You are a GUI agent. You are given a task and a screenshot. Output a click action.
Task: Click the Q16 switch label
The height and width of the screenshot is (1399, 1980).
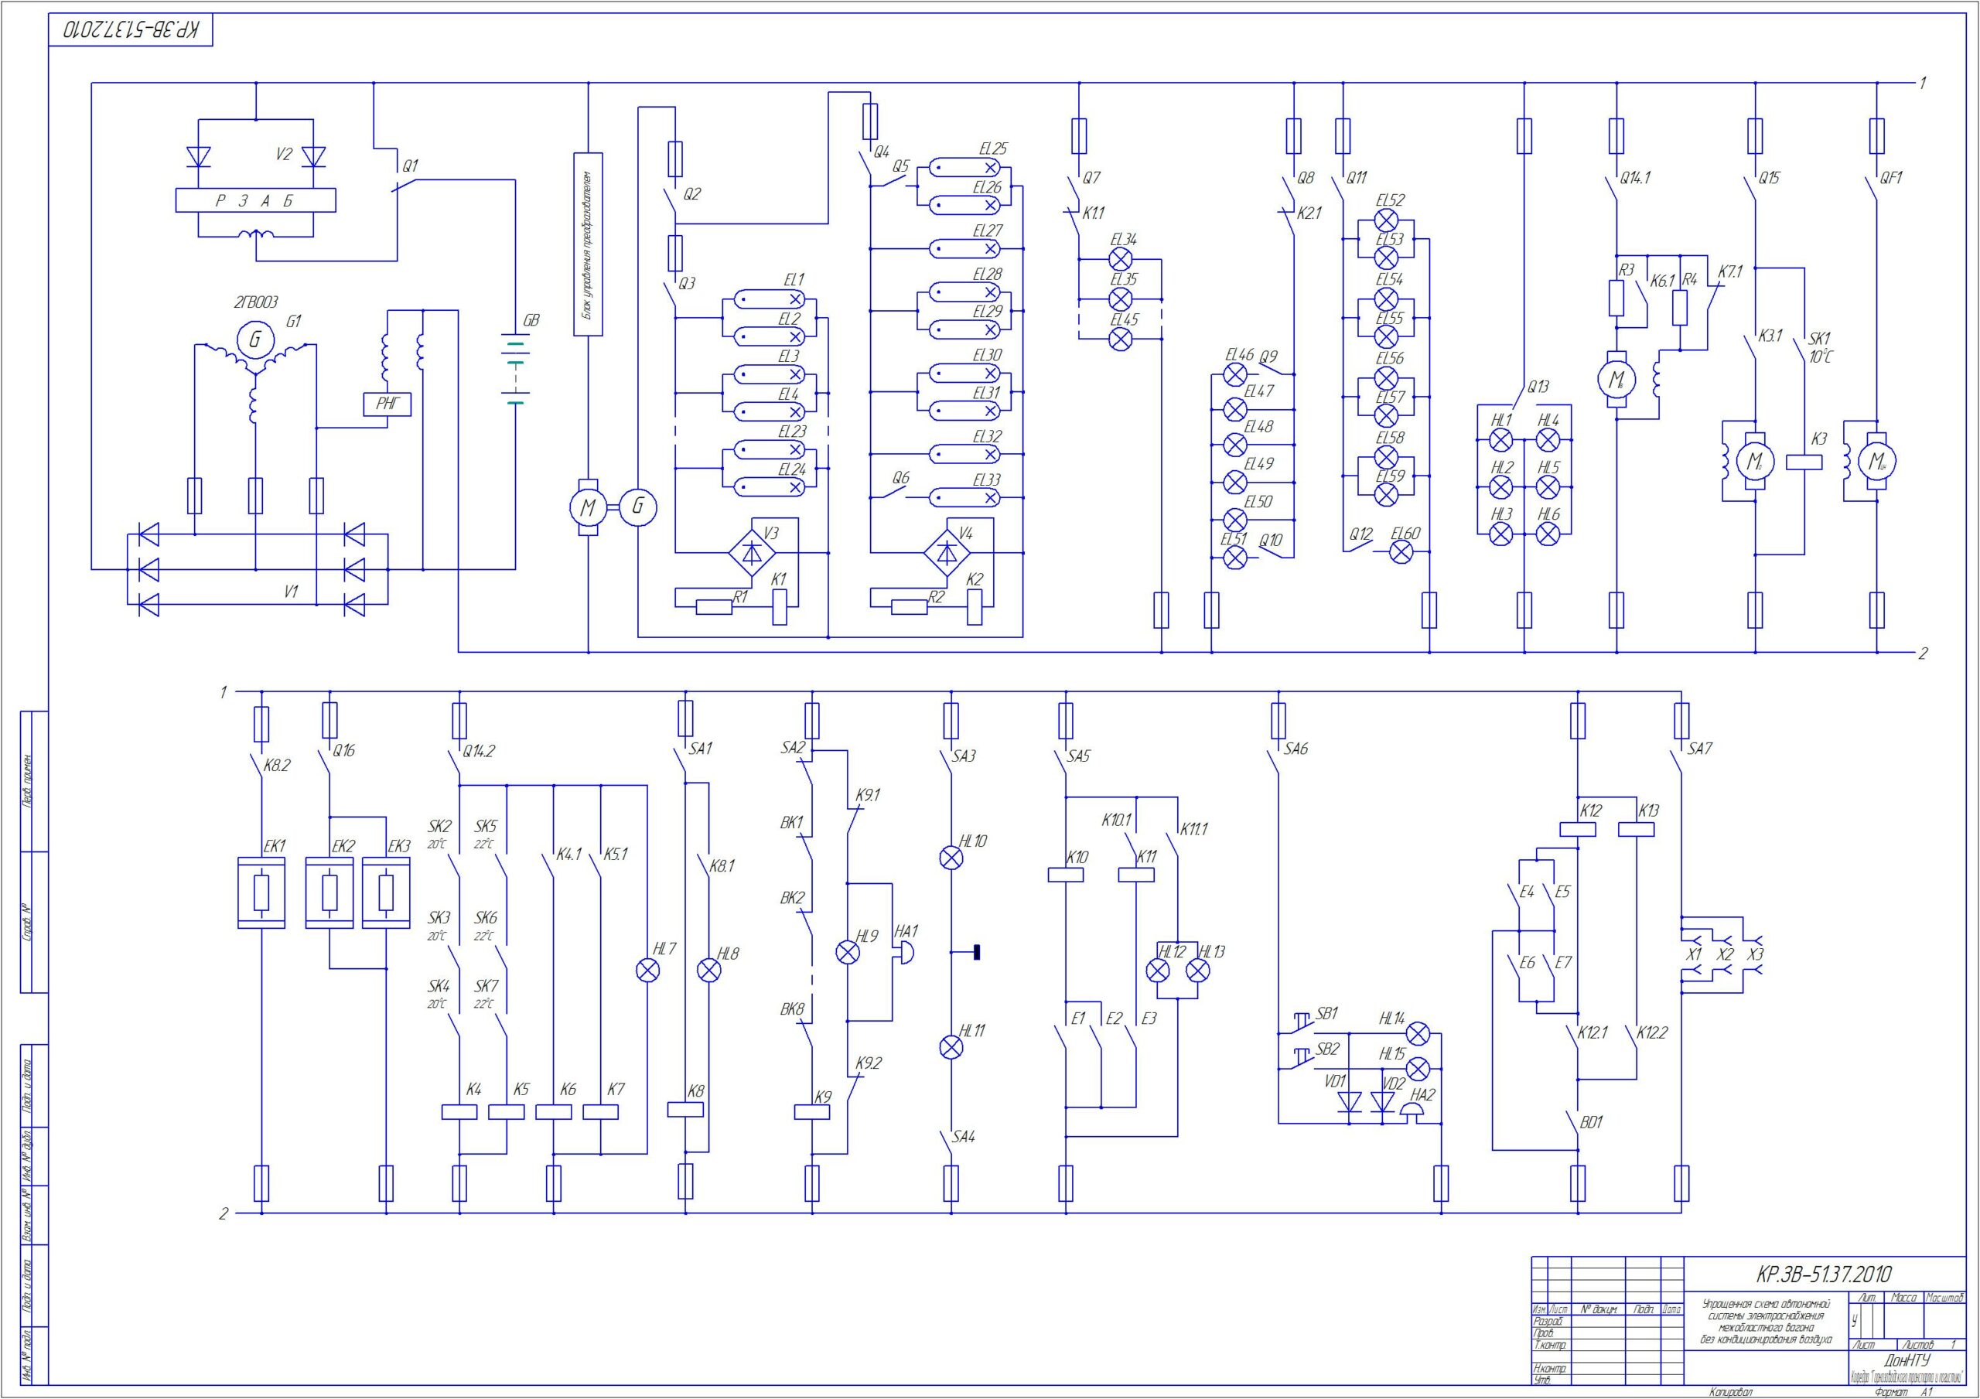pyautogui.click(x=343, y=750)
